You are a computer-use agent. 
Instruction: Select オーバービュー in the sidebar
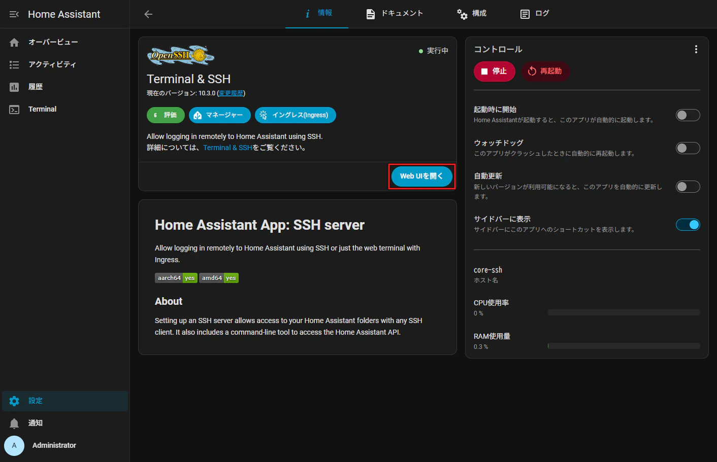point(65,42)
